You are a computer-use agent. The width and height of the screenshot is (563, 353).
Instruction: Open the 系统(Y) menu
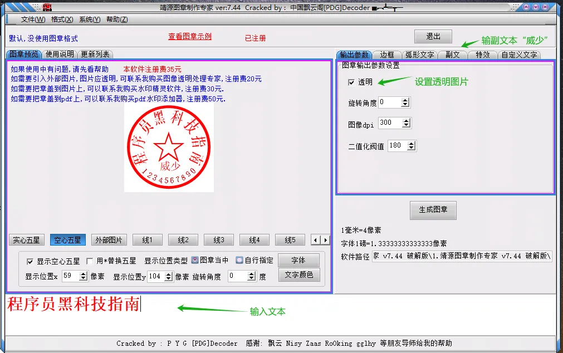[89, 19]
